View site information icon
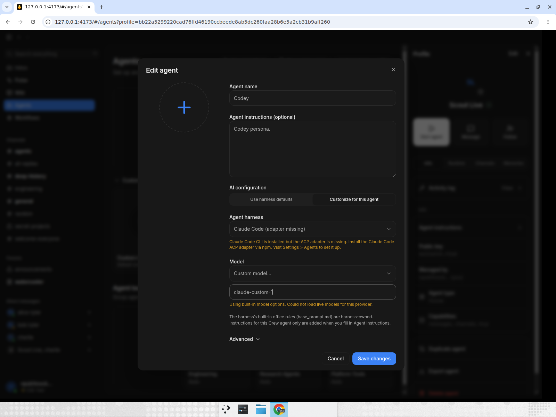 point(48,22)
